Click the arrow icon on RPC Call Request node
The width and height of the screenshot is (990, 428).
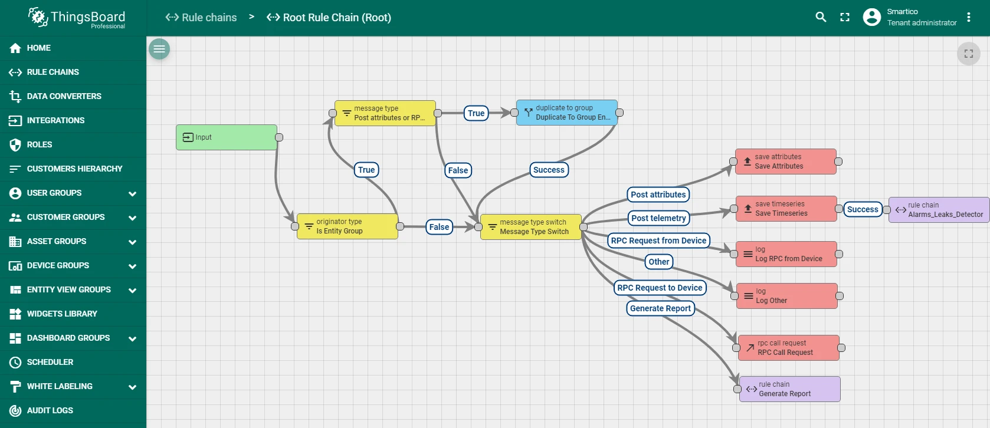(750, 348)
